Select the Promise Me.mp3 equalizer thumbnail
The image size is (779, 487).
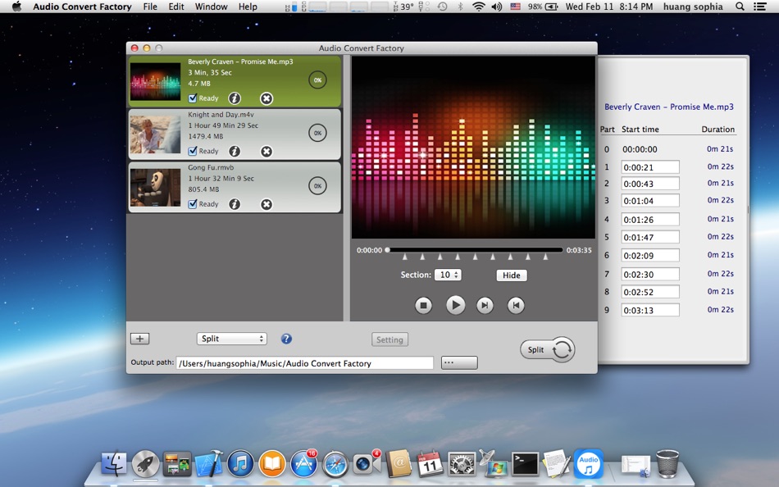click(x=155, y=81)
